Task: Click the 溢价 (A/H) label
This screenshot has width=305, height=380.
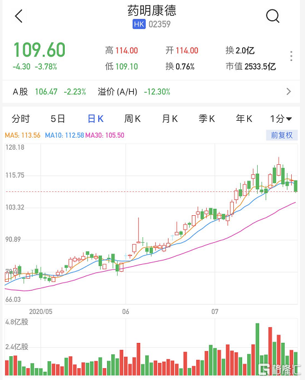Action: point(118,92)
